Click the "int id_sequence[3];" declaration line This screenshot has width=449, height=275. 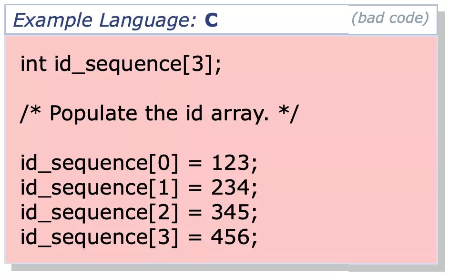[x=121, y=64]
